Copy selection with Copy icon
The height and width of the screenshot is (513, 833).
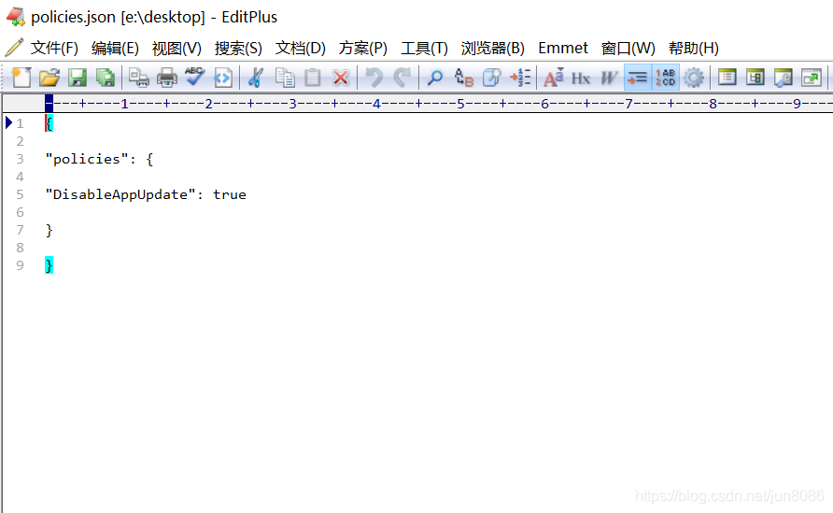pos(285,78)
